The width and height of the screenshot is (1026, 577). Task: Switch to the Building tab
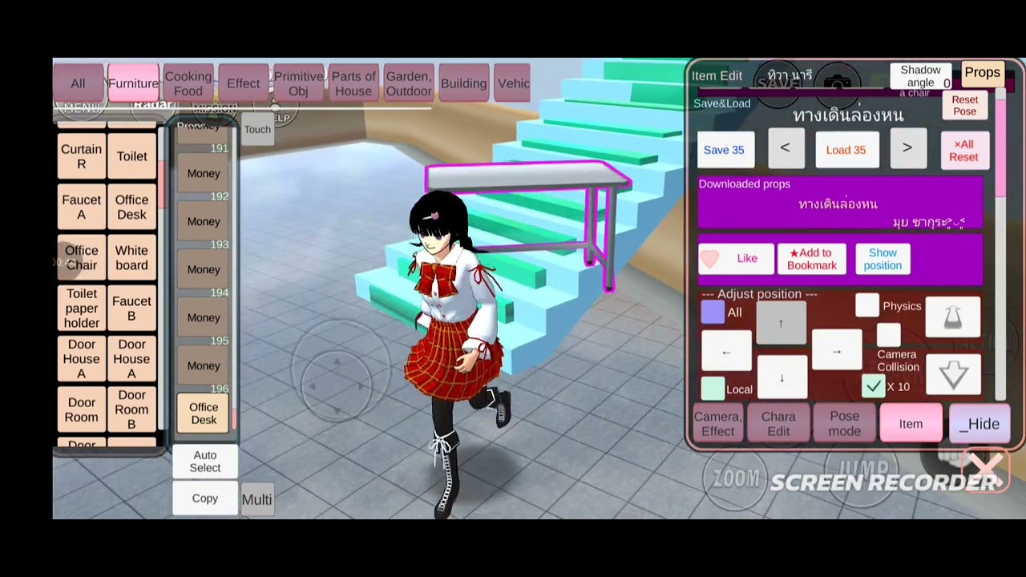point(463,83)
